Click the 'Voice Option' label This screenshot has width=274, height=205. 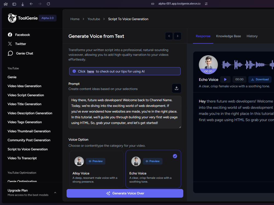pyautogui.click(x=78, y=139)
